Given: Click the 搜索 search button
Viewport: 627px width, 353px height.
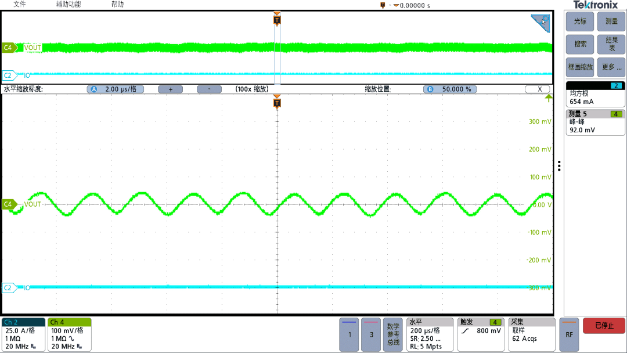Looking at the screenshot, I should point(580,44).
